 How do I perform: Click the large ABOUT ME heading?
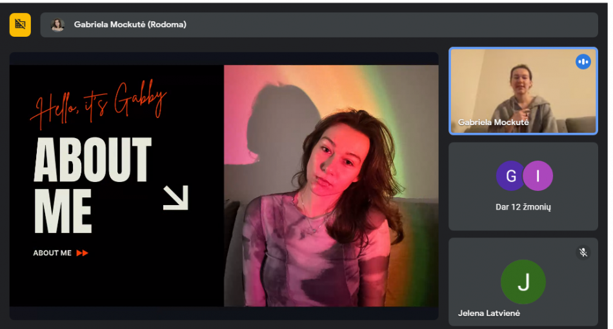[x=93, y=184]
